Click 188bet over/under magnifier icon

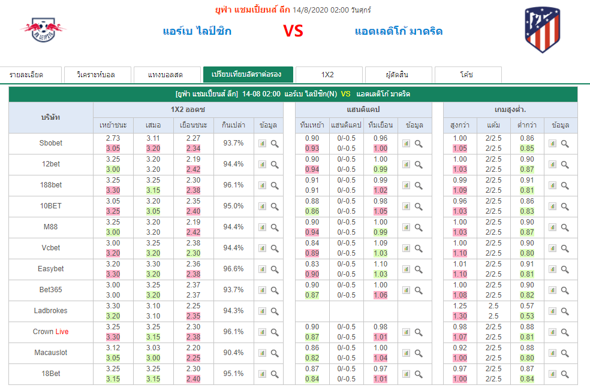565,186
